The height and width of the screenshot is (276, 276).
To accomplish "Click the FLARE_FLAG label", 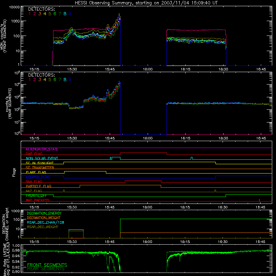I will [36, 172].
